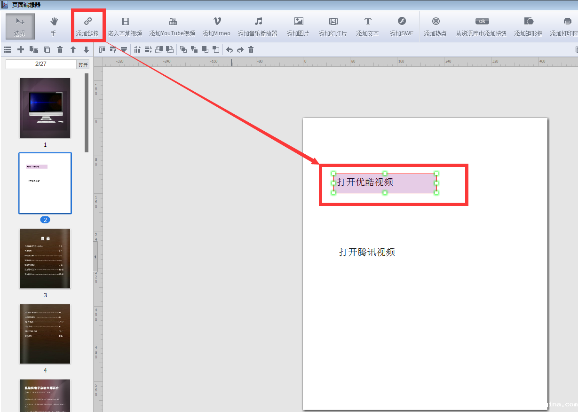This screenshot has width=578, height=412.
Task: Move page up with the up arrow
Action: [x=73, y=50]
